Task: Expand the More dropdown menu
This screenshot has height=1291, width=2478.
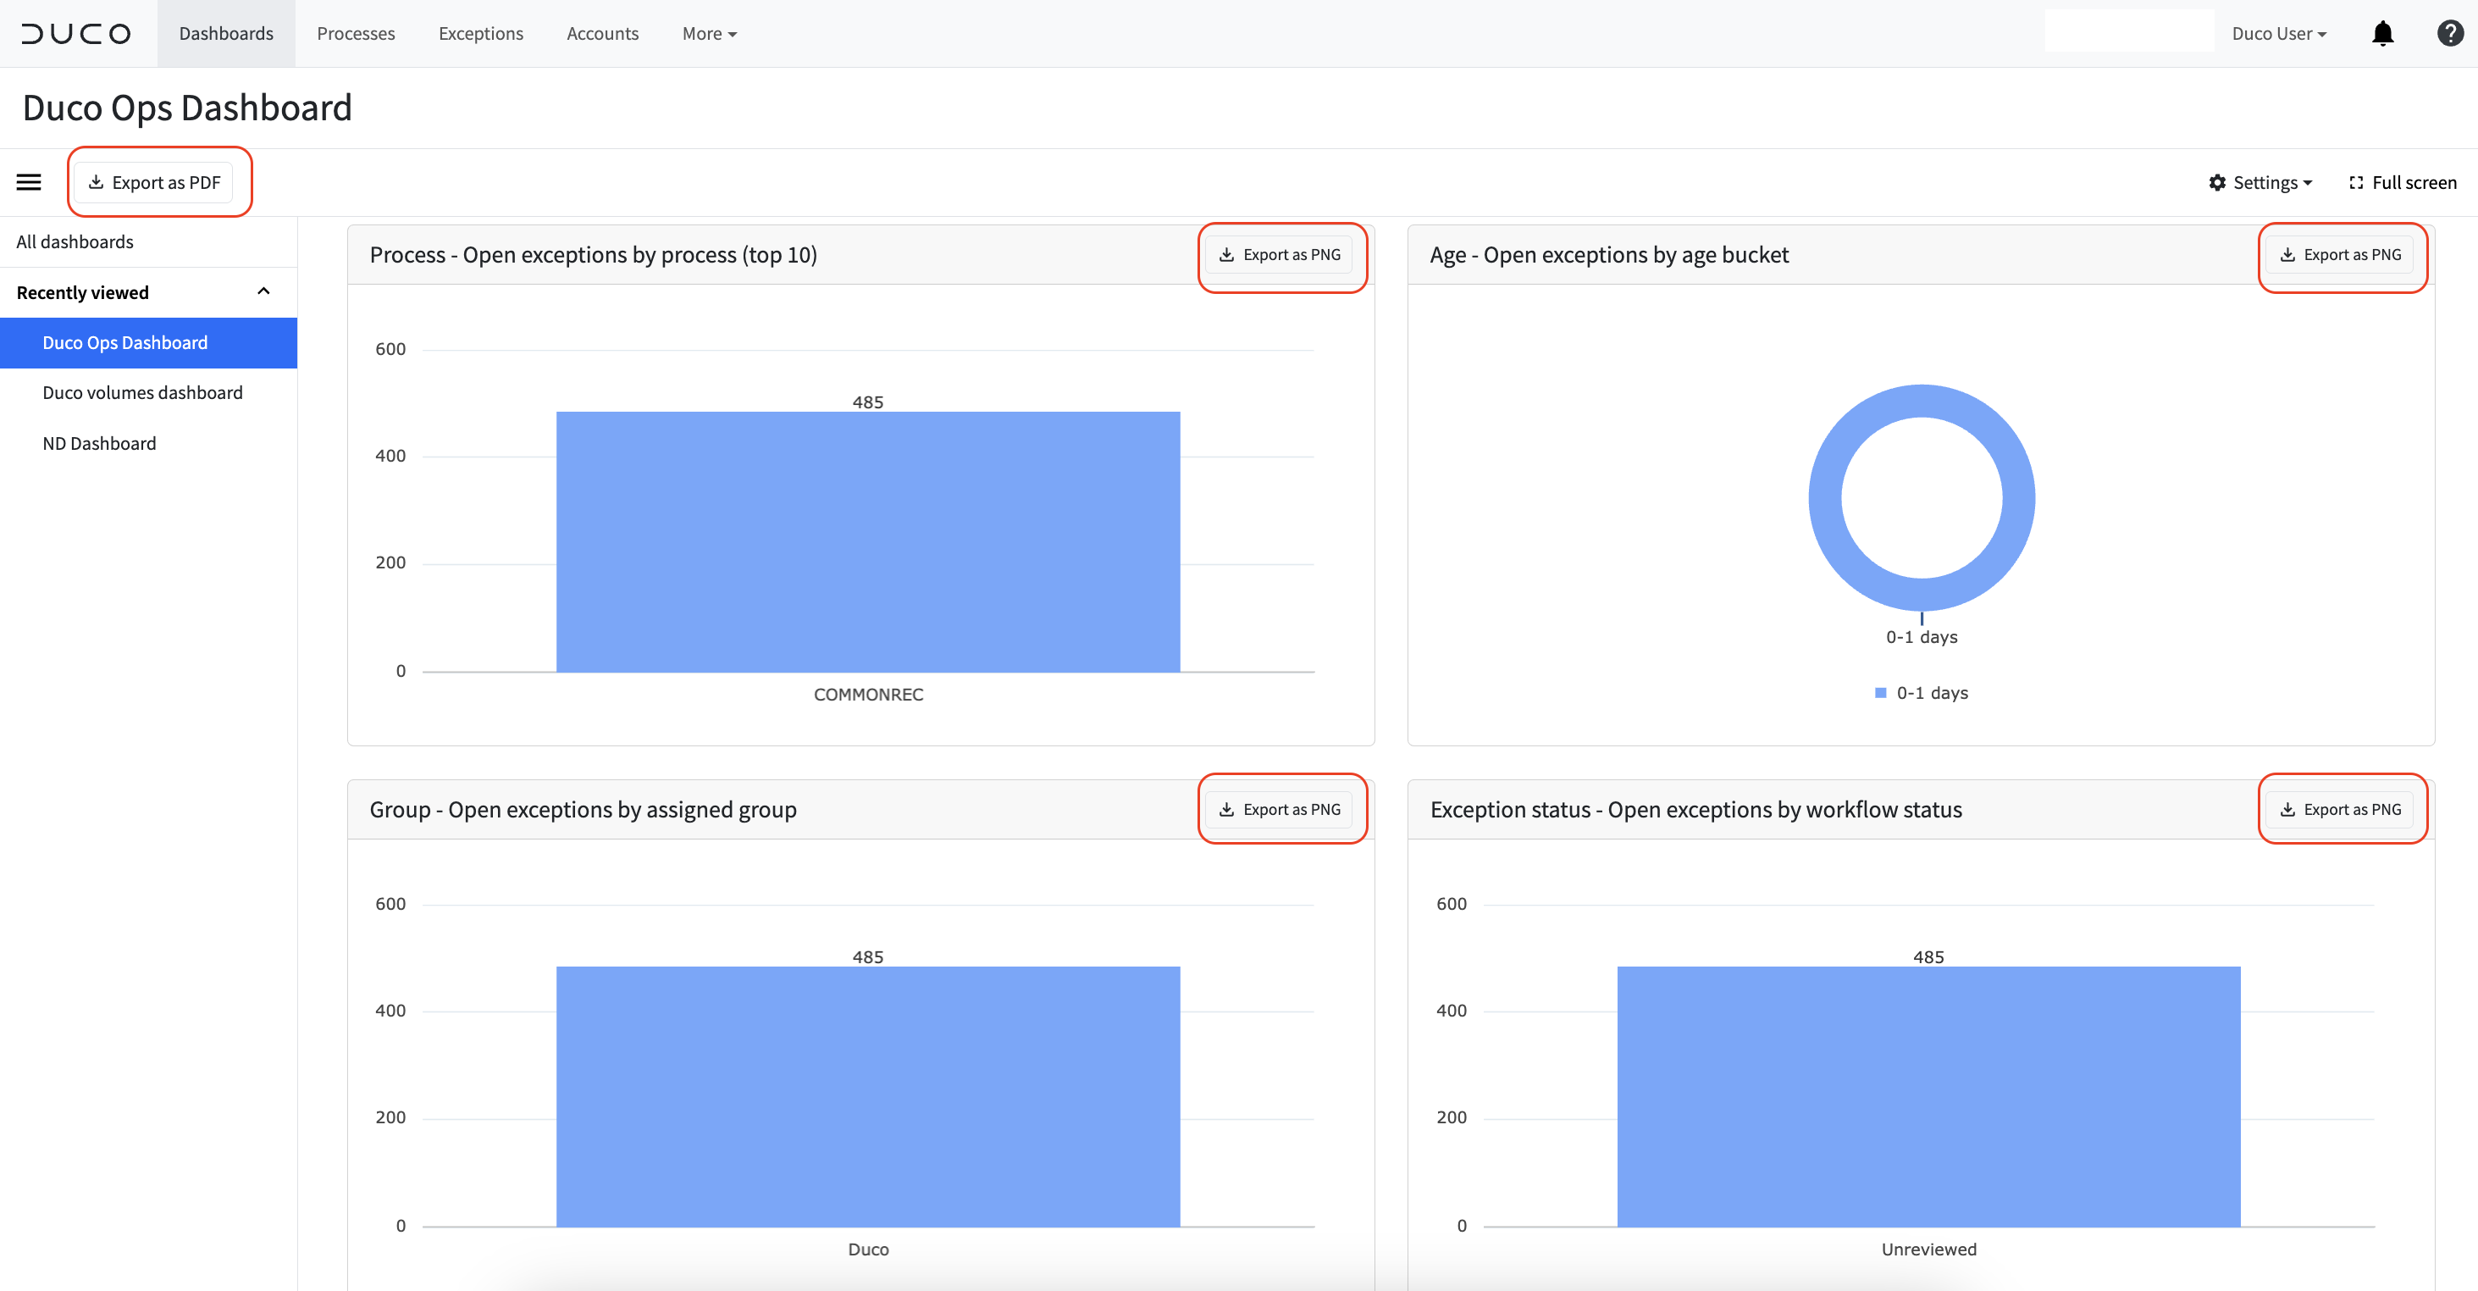Action: point(710,34)
